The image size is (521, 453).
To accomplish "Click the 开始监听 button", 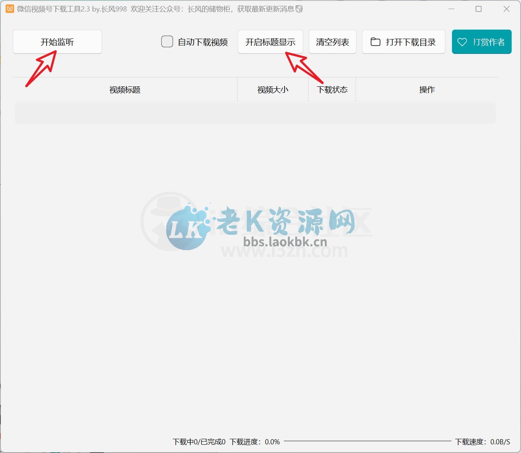I will [57, 42].
